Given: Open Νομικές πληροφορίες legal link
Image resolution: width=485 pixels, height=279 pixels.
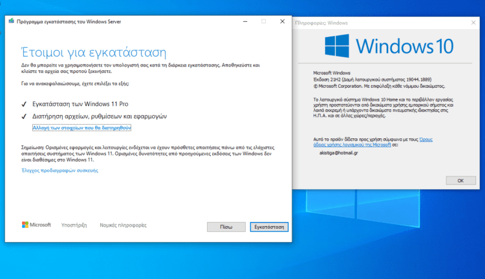Looking at the screenshot, I should 123,225.
